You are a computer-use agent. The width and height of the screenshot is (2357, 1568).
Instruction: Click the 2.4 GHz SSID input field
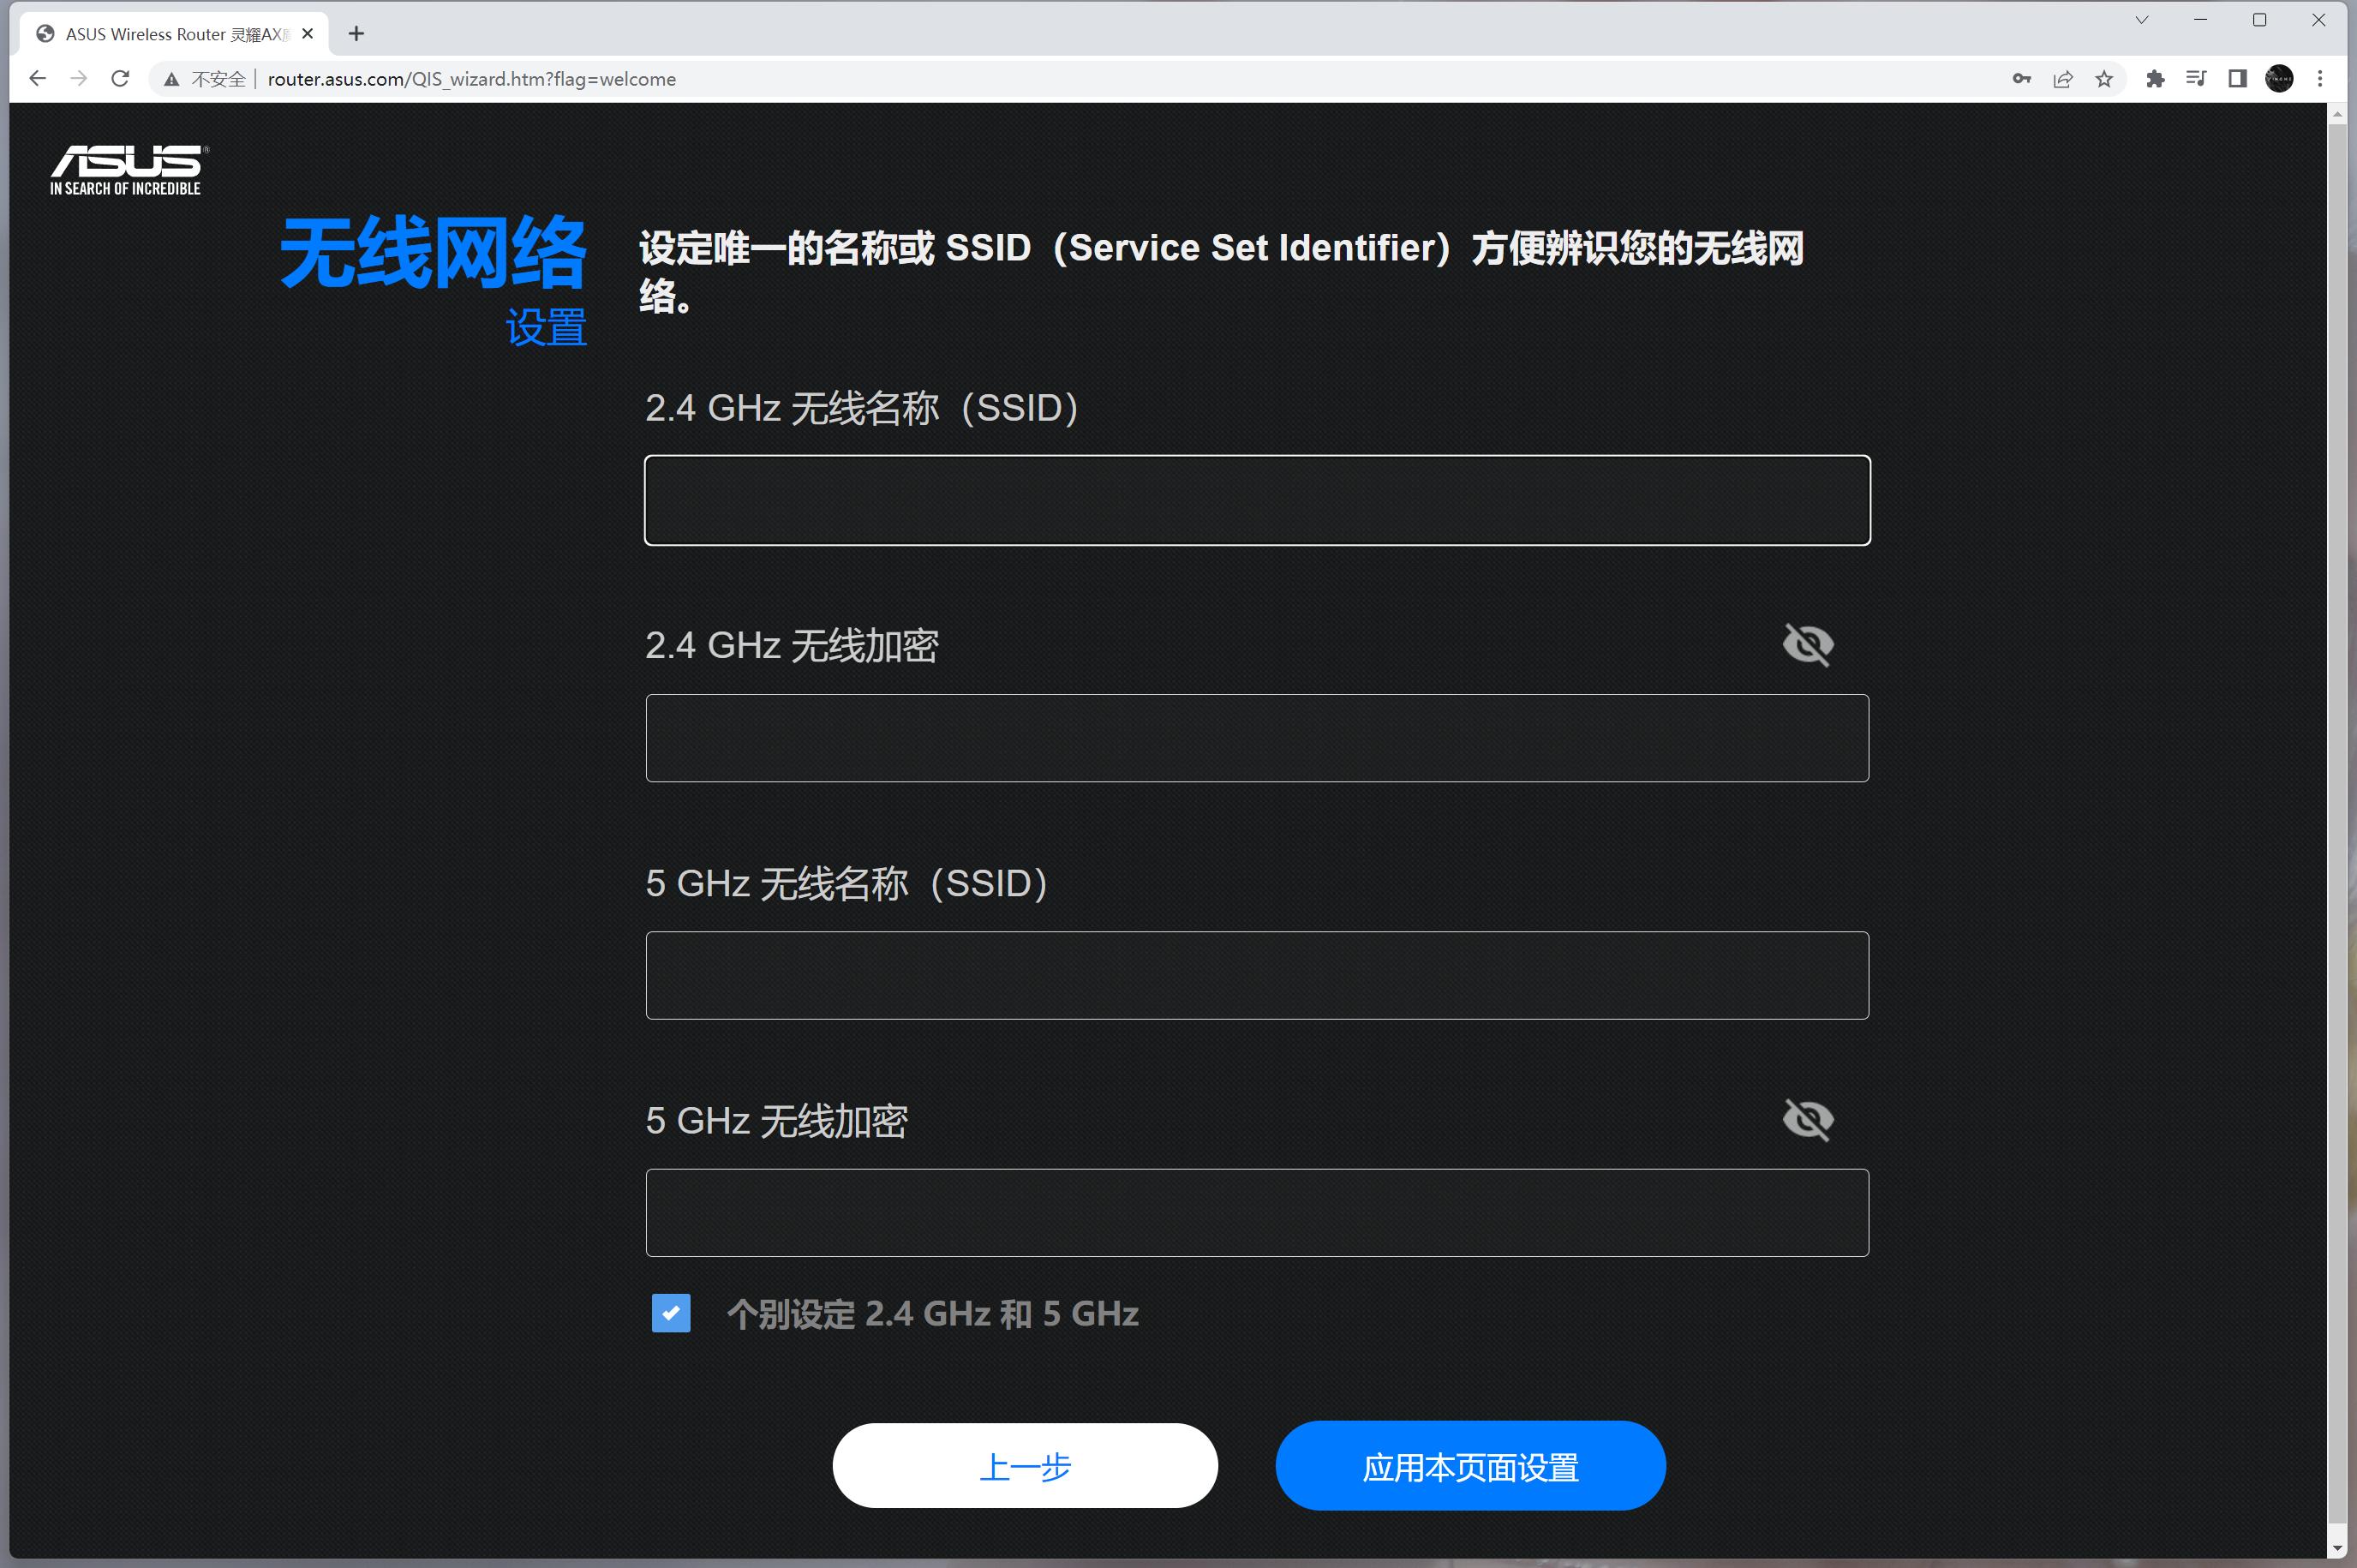click(1256, 500)
